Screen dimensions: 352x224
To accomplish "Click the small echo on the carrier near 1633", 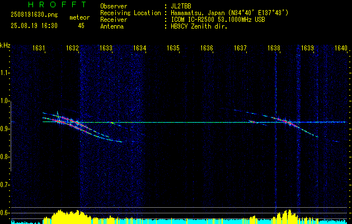I will (x=112, y=123).
